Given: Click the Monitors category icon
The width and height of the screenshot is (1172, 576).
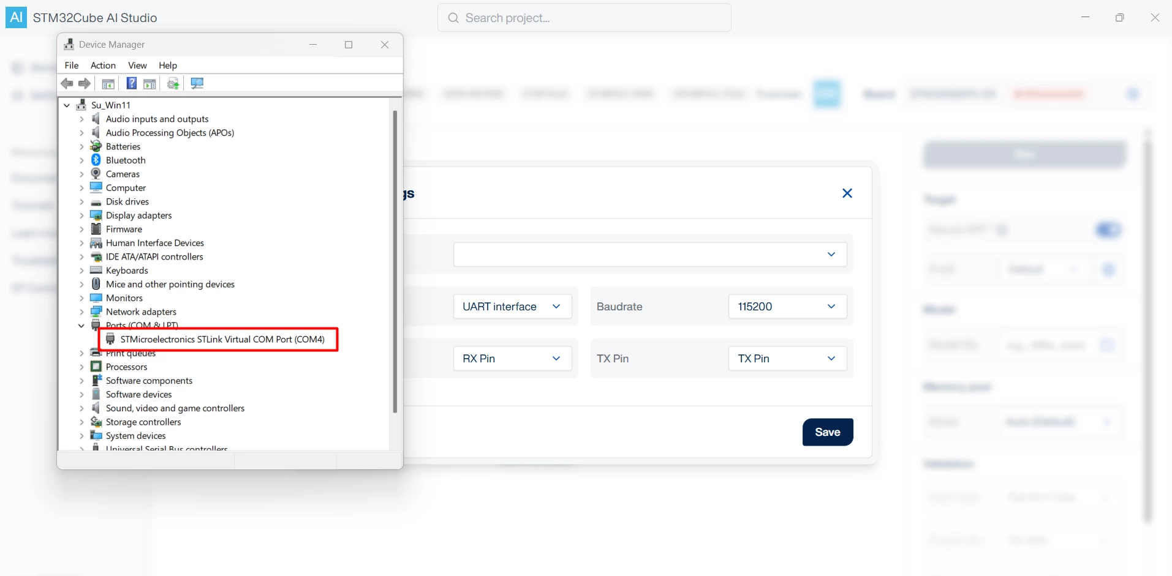Looking at the screenshot, I should pos(96,297).
